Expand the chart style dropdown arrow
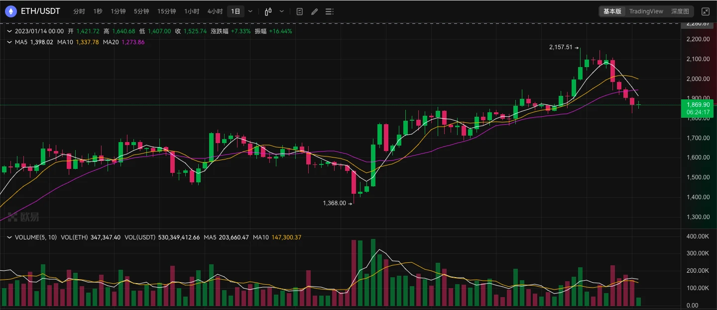The height and width of the screenshot is (310, 717). (x=282, y=11)
